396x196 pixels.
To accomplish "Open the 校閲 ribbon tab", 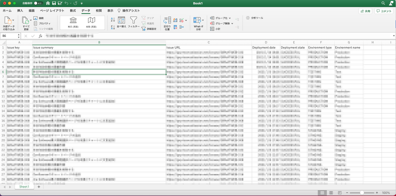I will pyautogui.click(x=99, y=11).
